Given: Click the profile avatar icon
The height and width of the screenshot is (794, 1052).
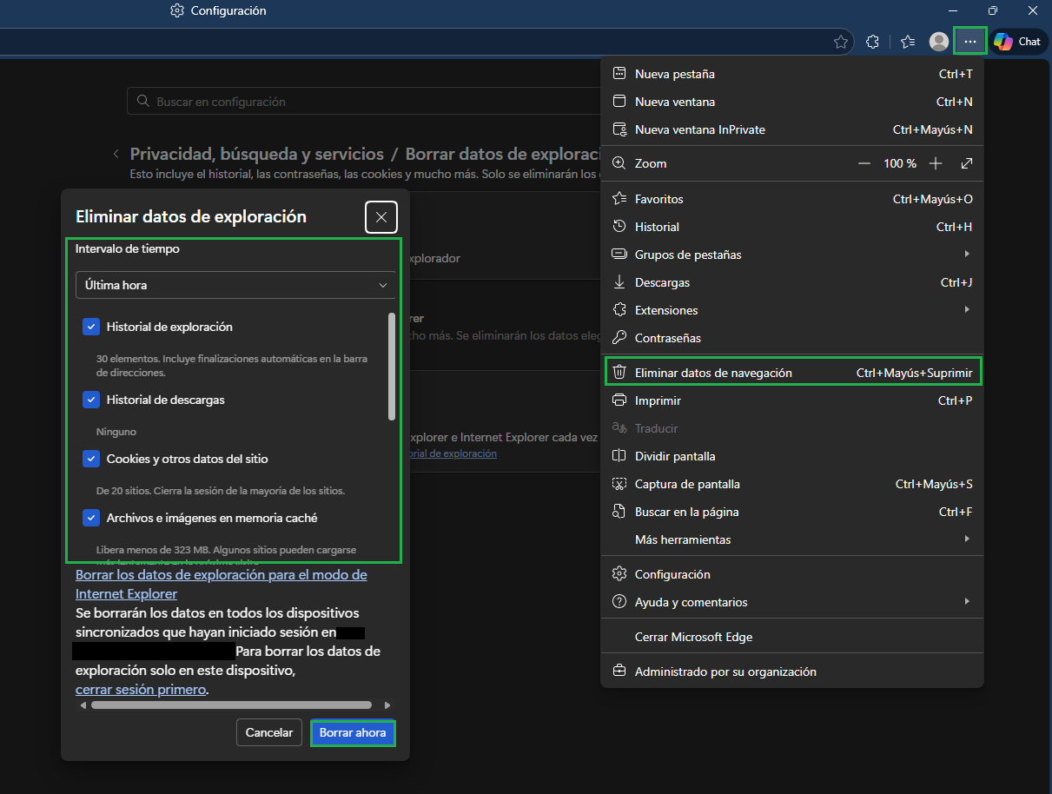Looking at the screenshot, I should (x=938, y=42).
